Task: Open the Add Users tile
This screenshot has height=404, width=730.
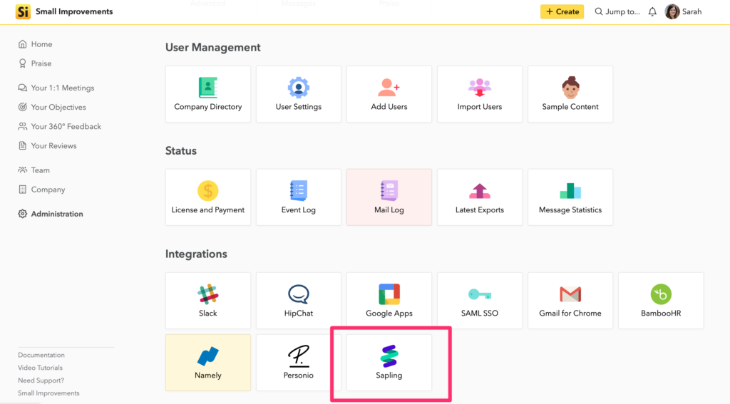Action: (389, 94)
